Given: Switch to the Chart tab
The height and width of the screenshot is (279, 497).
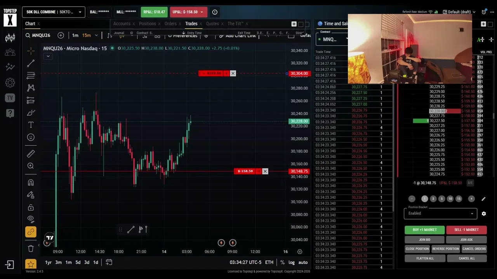Looking at the screenshot, I should 30,24.
